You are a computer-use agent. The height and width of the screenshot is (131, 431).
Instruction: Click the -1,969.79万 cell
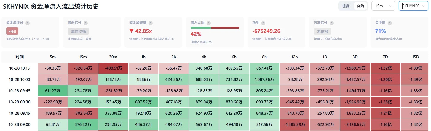(355, 68)
